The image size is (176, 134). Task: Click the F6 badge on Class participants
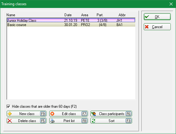pos(128,114)
